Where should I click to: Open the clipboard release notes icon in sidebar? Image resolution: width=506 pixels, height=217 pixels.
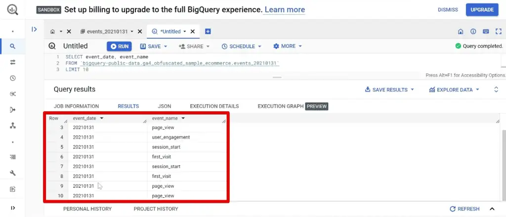(x=12, y=189)
